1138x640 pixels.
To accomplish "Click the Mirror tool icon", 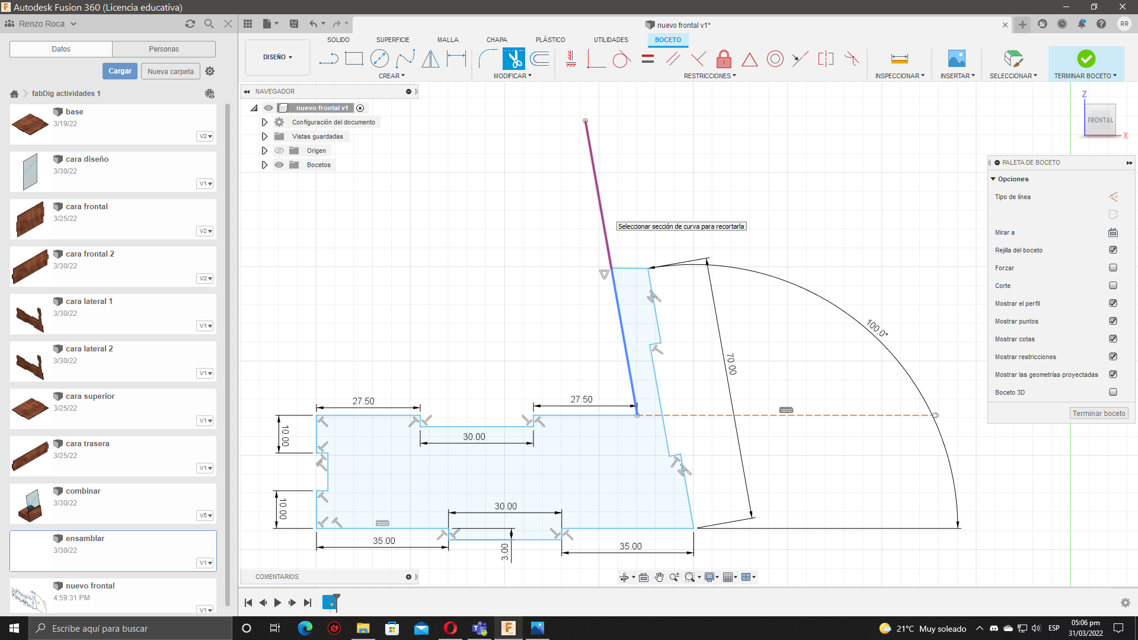I will coord(430,59).
